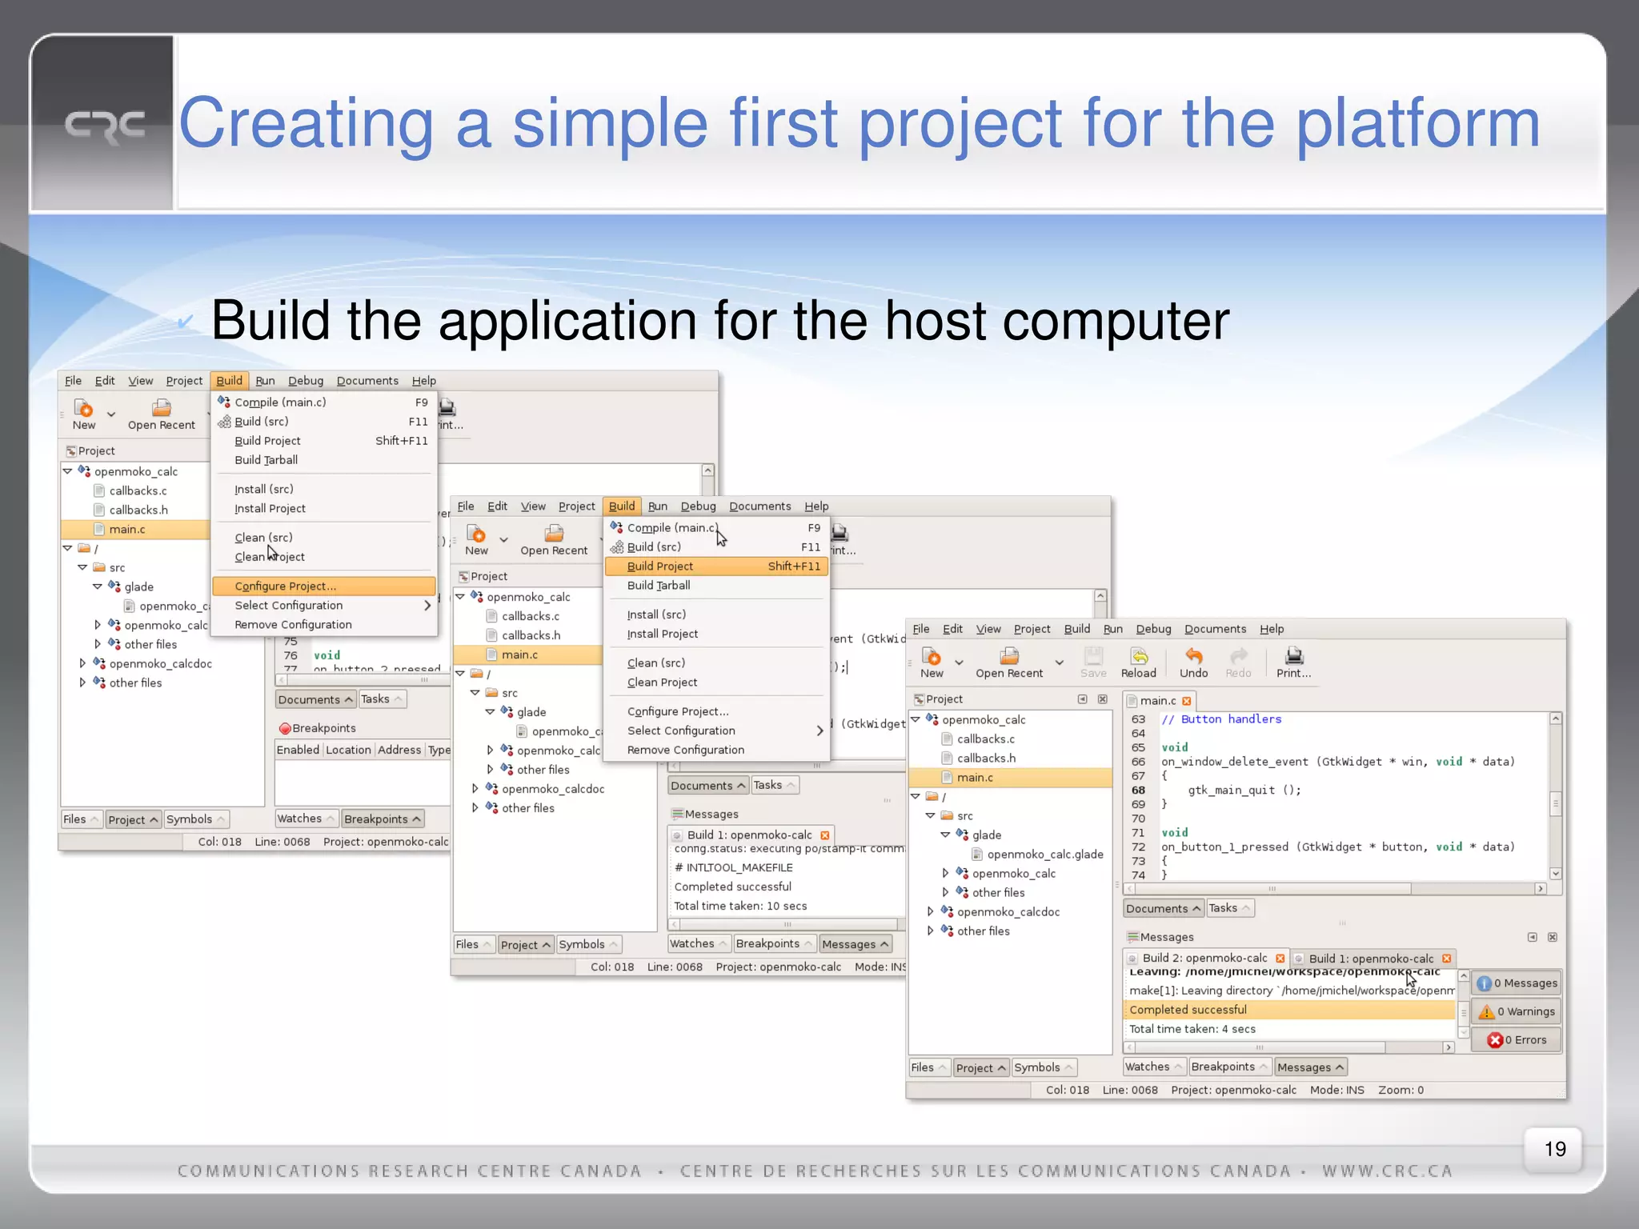Collapse the glade node above openmoko_calc.glade

click(945, 835)
